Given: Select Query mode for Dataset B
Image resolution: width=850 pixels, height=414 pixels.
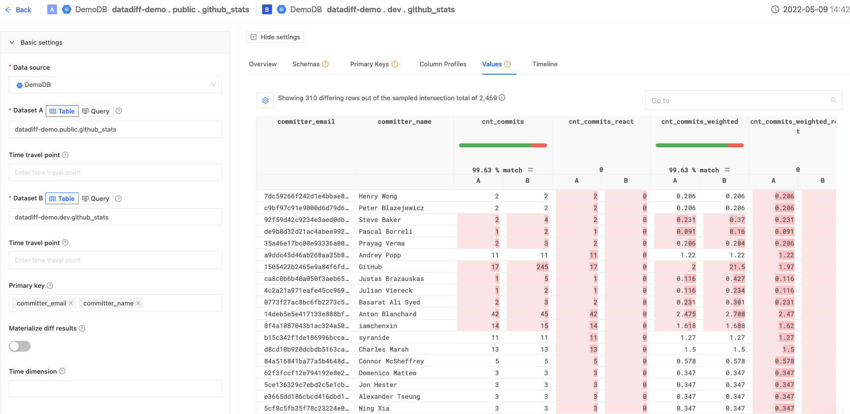Looking at the screenshot, I should point(96,198).
